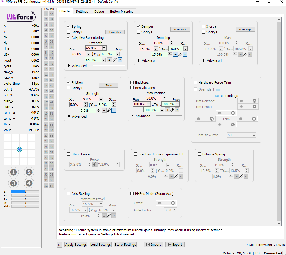Click the Import button

click(154, 245)
